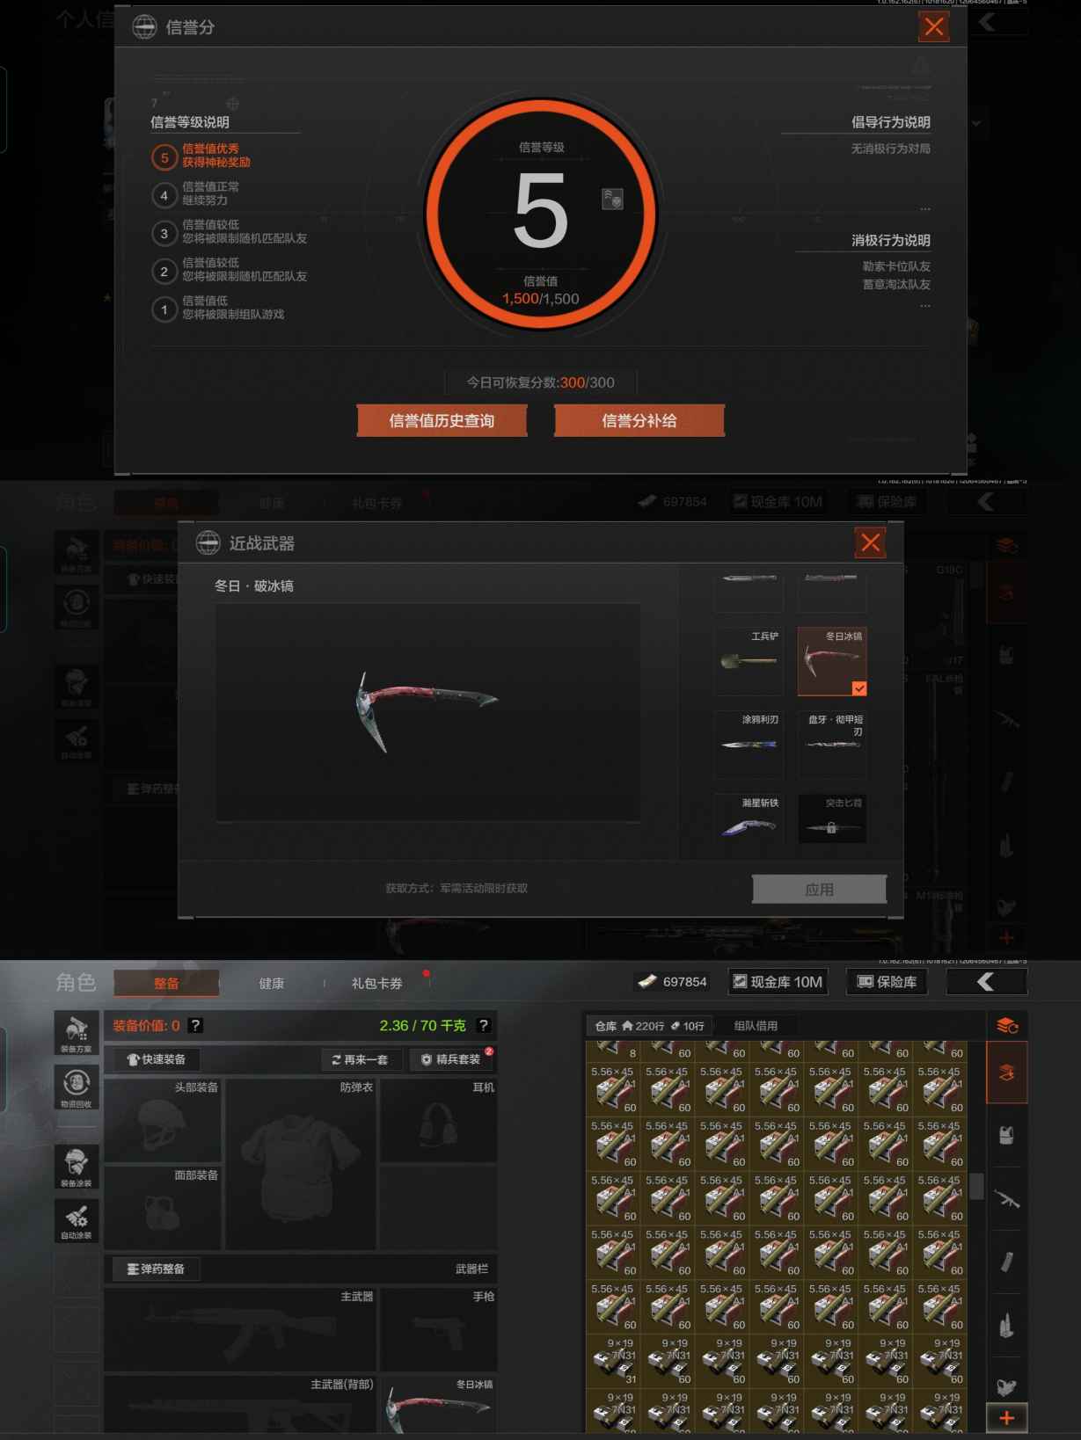Click the orange plus icon in warehouse sidebar
This screenshot has width=1081, height=1440.
pyautogui.click(x=1006, y=1417)
